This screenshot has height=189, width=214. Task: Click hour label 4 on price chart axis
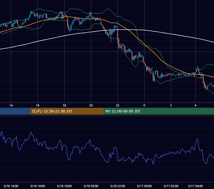click(x=195, y=106)
